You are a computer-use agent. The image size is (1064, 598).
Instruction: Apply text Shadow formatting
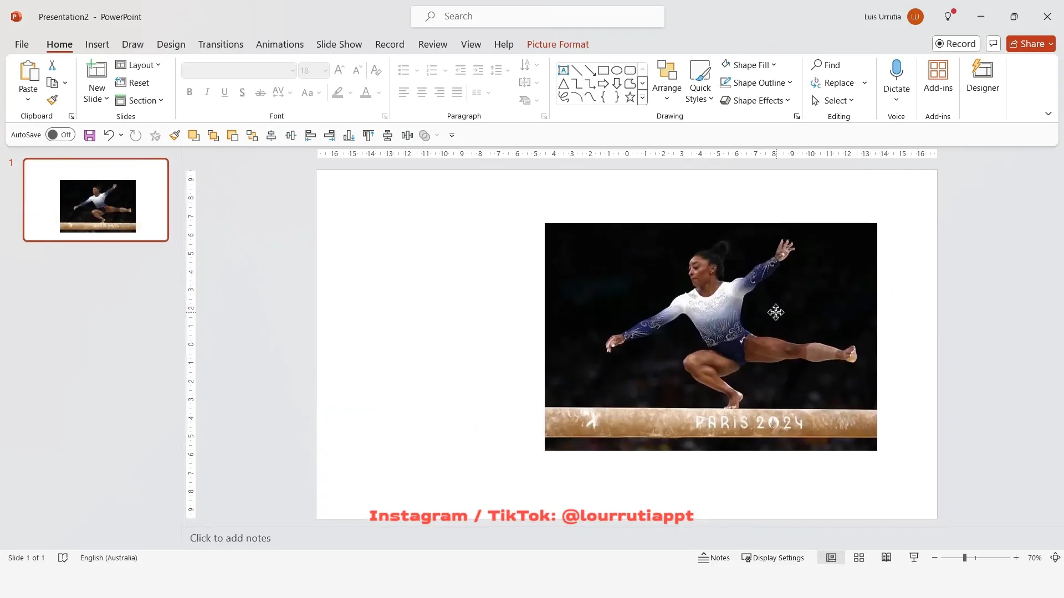tap(242, 92)
